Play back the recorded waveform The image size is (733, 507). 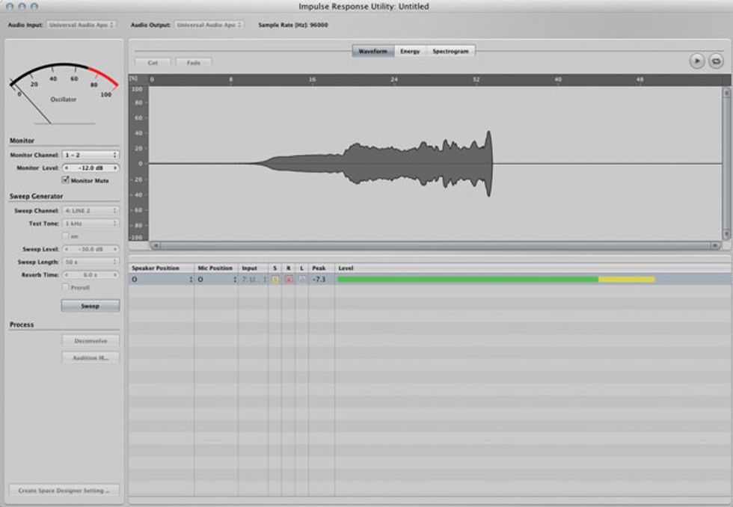tap(696, 61)
